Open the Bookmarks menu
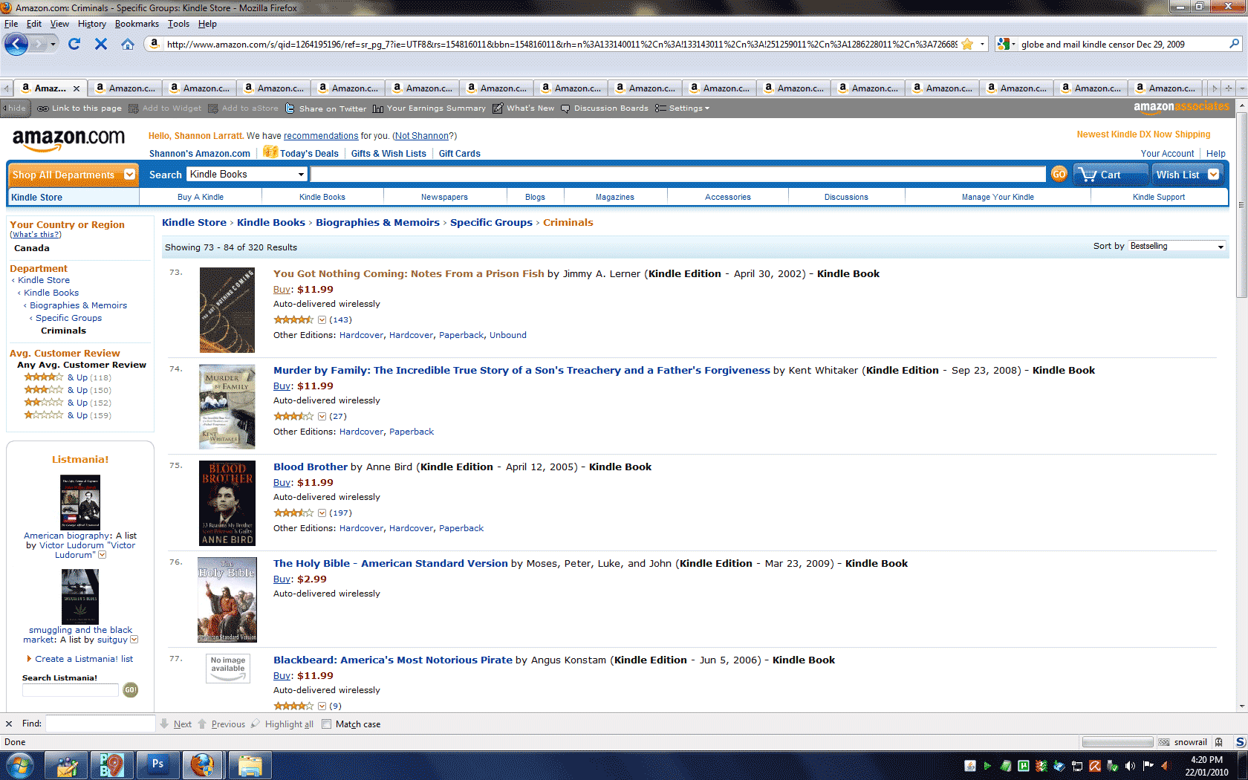 (137, 24)
